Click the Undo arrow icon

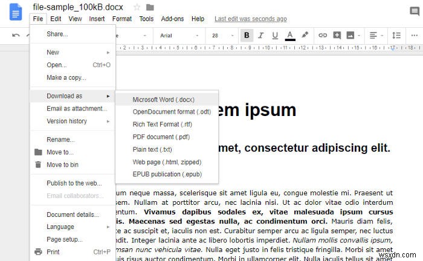pos(16,35)
